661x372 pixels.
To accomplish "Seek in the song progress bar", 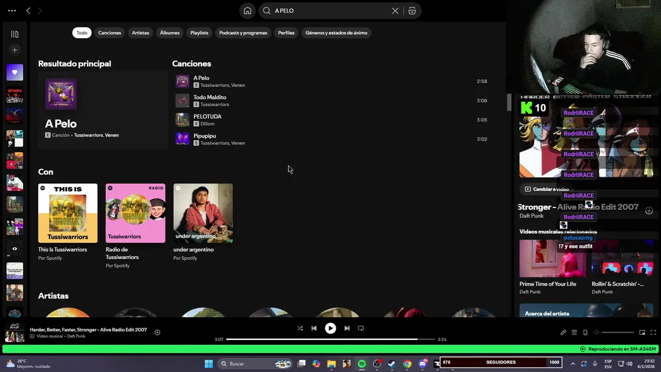I will (x=330, y=339).
